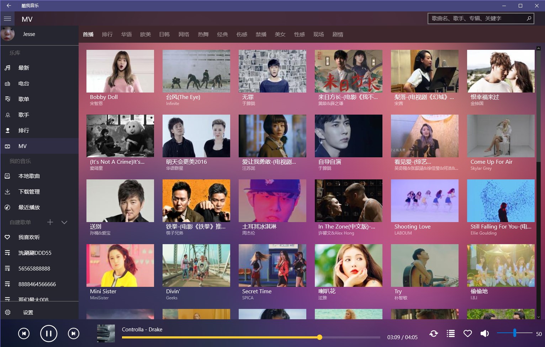
Task: Switch to the 剧情 tab
Action: [x=338, y=35]
